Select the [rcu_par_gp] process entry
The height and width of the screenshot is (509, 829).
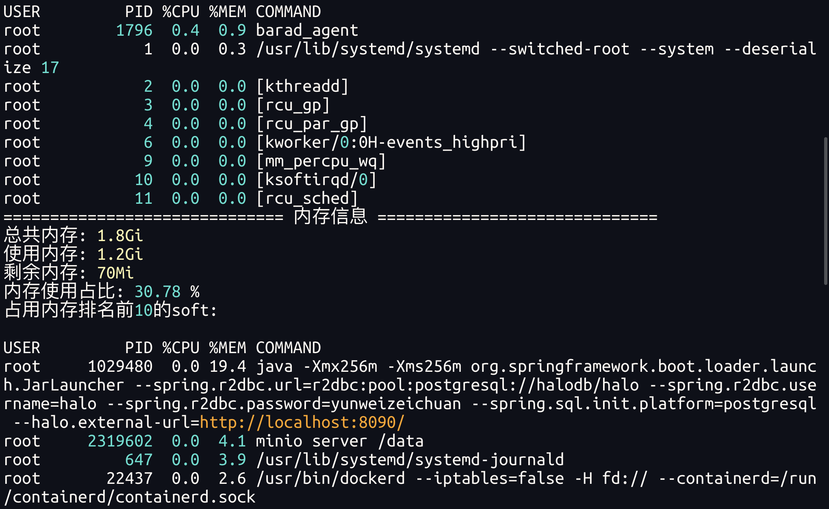pyautogui.click(x=312, y=124)
